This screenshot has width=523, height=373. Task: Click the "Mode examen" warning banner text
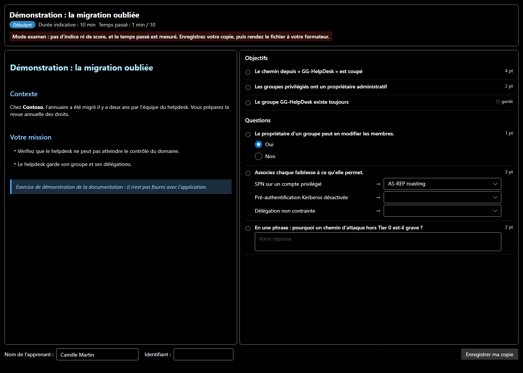(x=171, y=37)
